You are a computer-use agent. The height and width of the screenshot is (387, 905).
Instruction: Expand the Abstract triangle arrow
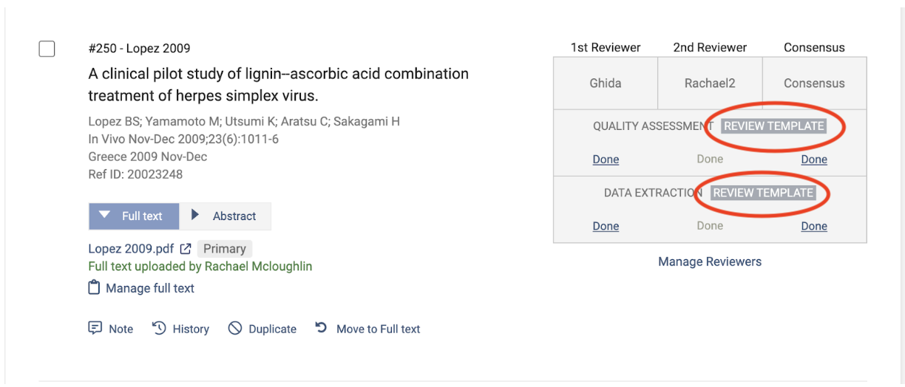tap(195, 216)
